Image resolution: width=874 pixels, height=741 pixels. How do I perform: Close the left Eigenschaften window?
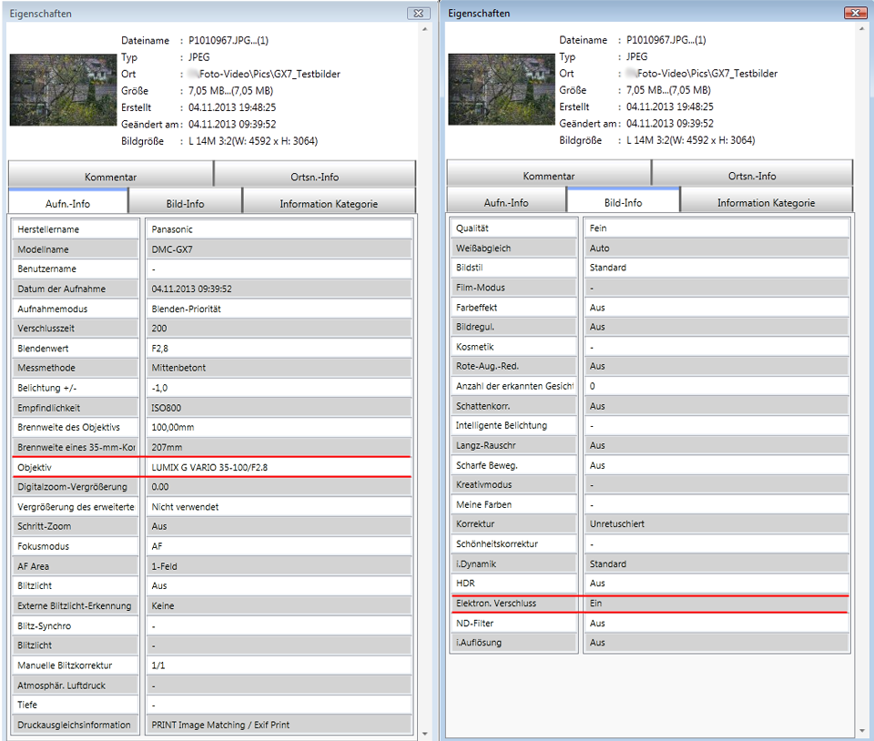pyautogui.click(x=419, y=14)
